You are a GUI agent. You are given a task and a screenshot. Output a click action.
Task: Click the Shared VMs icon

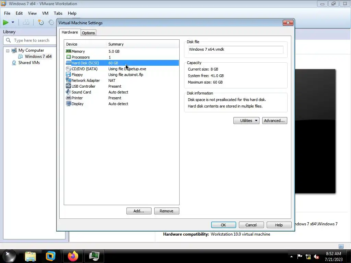pyautogui.click(x=14, y=63)
